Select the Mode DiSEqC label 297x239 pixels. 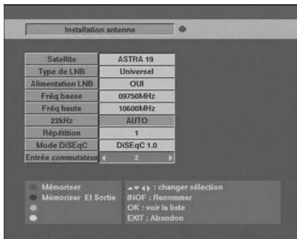coord(61,145)
